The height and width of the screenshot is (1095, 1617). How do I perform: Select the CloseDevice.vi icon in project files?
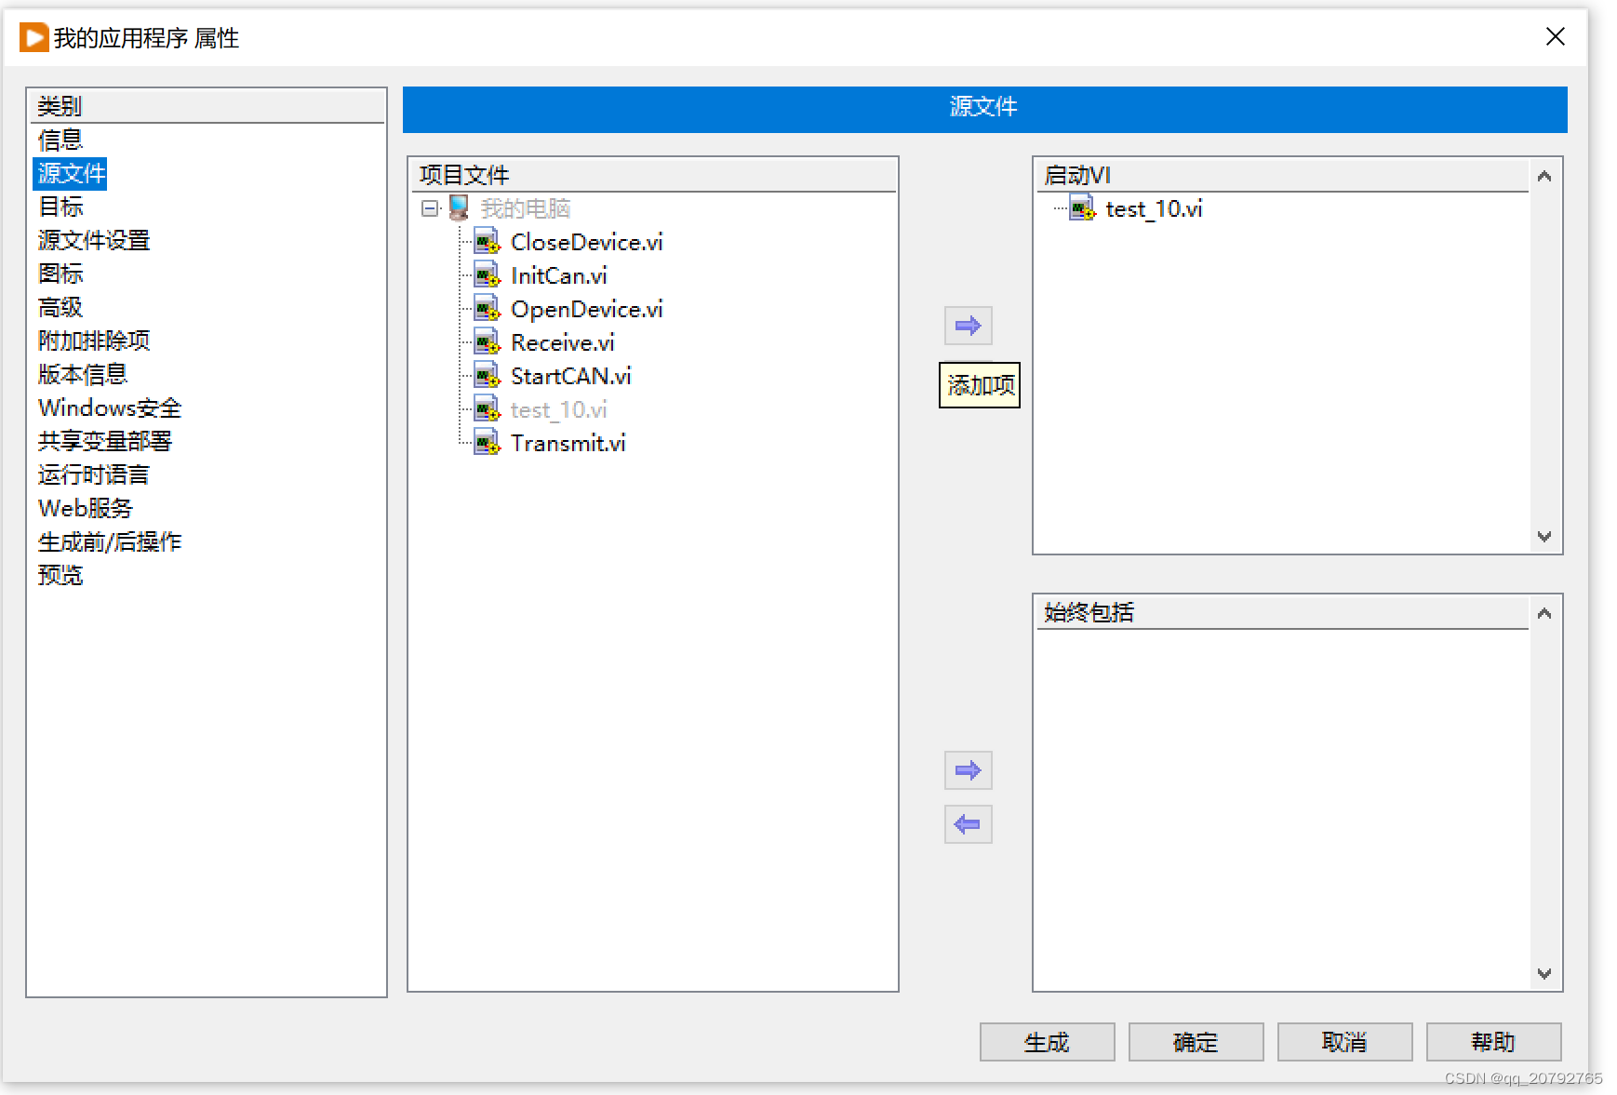click(x=488, y=242)
